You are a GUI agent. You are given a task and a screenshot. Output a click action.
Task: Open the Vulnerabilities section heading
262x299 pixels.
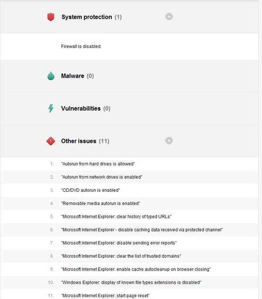(81, 109)
